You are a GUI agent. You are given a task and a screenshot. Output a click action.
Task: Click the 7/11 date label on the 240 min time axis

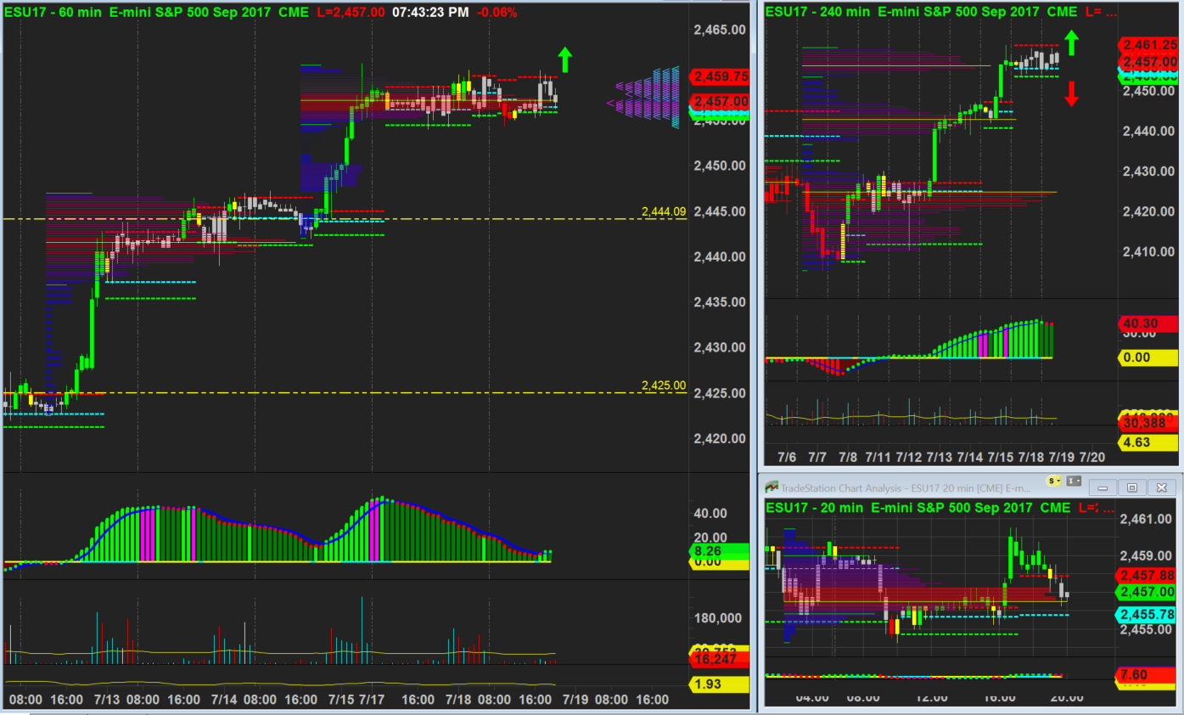(878, 457)
